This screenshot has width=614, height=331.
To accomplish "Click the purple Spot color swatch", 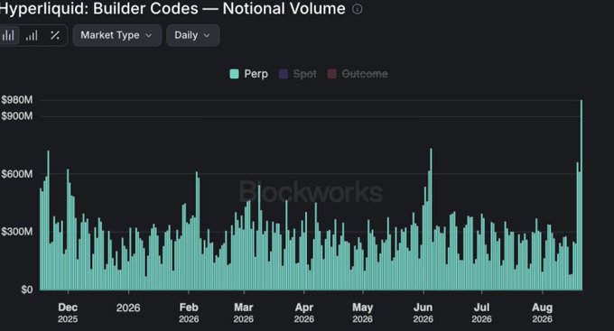I will pos(284,74).
